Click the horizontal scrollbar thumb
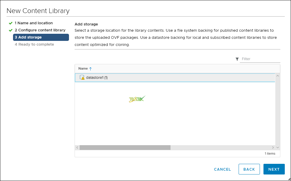The height and width of the screenshot is (181, 291). 125,147
